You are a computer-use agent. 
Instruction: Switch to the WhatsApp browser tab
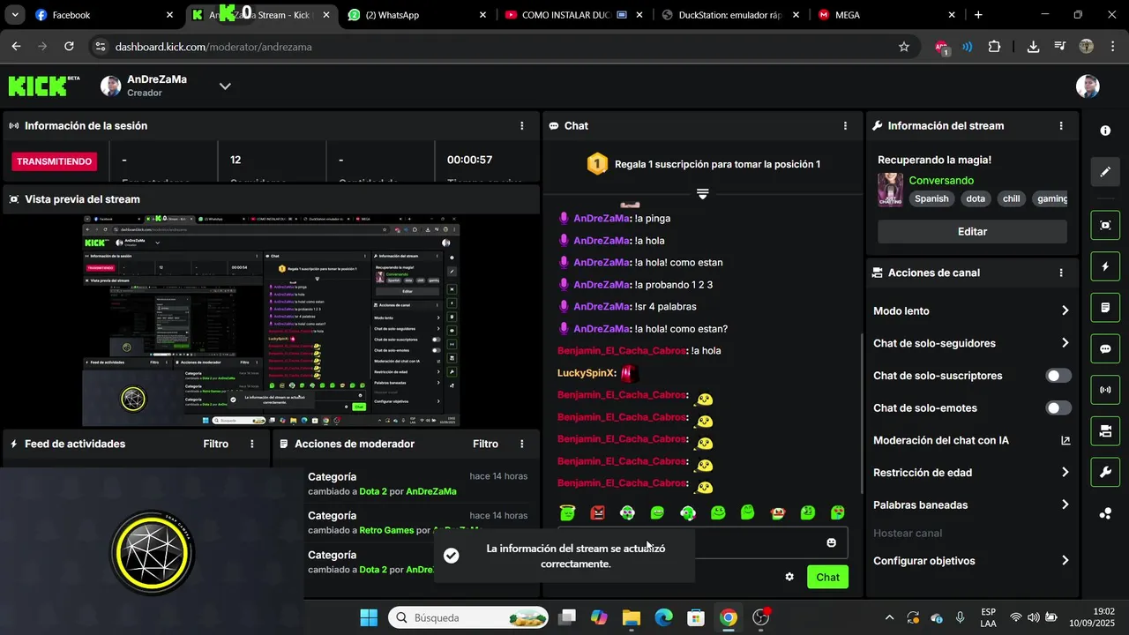coord(417,15)
